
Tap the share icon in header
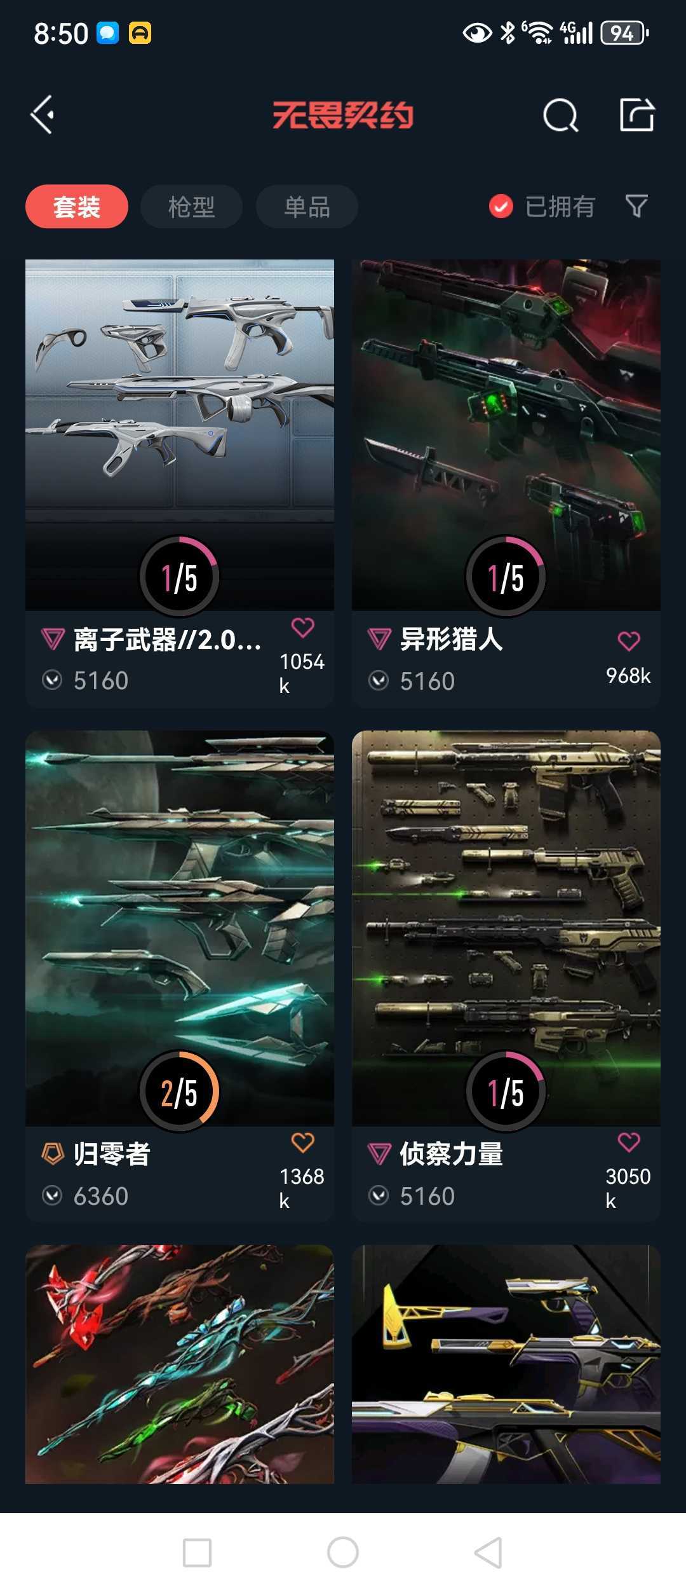(x=637, y=114)
